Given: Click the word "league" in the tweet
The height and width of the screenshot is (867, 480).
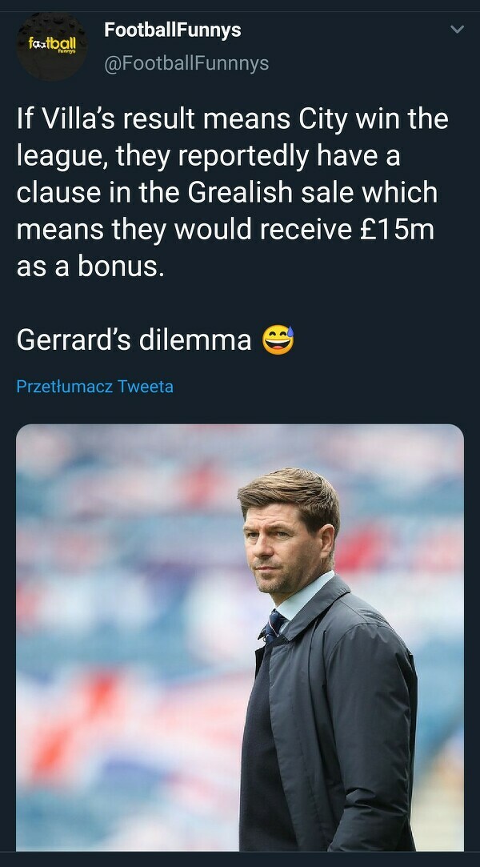Looking at the screenshot, I should coord(60,157).
